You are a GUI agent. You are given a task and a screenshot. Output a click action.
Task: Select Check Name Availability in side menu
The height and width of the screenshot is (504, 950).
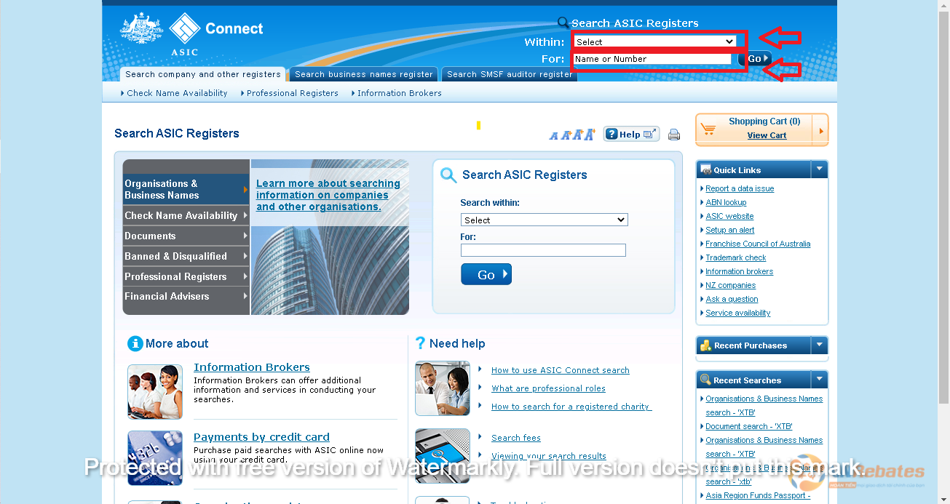(x=186, y=215)
